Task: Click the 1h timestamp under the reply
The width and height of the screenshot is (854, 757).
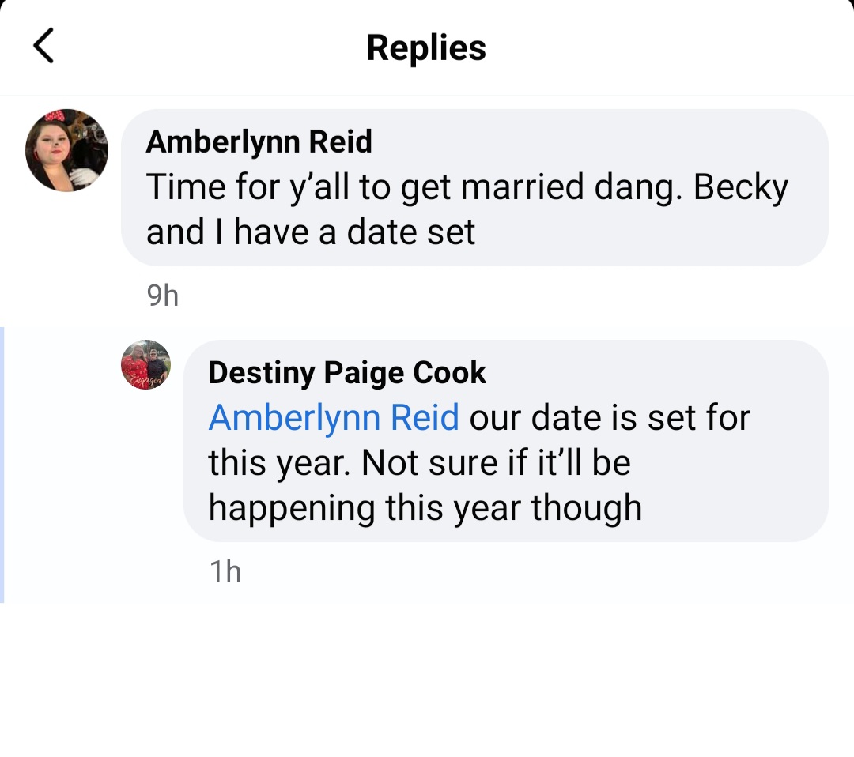Action: 225,571
